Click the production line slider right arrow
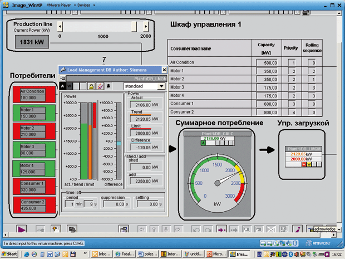The height and width of the screenshot is (259, 345). (146, 27)
